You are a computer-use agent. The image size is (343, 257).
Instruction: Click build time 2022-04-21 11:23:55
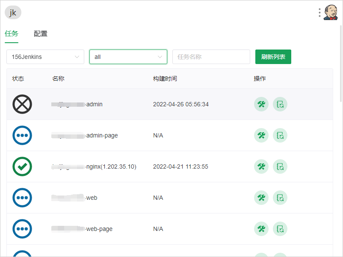180,166
